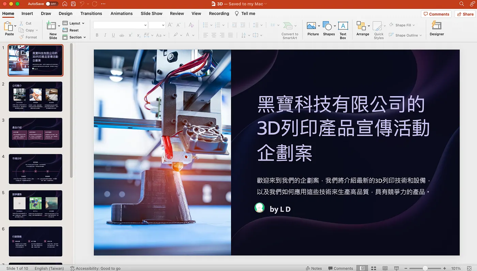Image resolution: width=477 pixels, height=271 pixels.
Task: Click the slide title text 黑寶科技有限公司的
Action: [x=341, y=105]
